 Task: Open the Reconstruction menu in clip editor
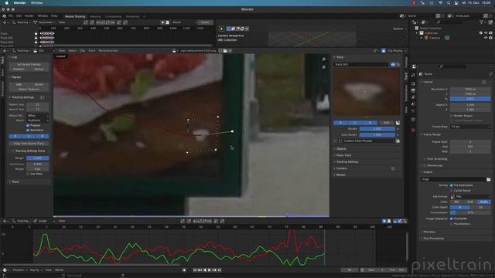click(108, 51)
